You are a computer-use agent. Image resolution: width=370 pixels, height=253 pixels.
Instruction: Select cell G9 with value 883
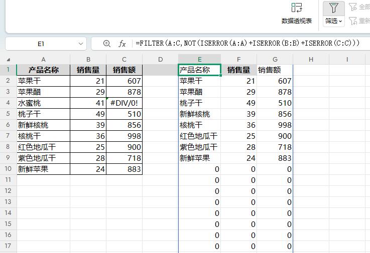[x=275, y=158]
